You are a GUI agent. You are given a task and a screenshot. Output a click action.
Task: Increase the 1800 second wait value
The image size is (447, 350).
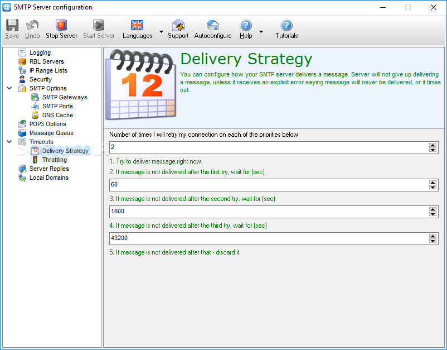point(433,209)
